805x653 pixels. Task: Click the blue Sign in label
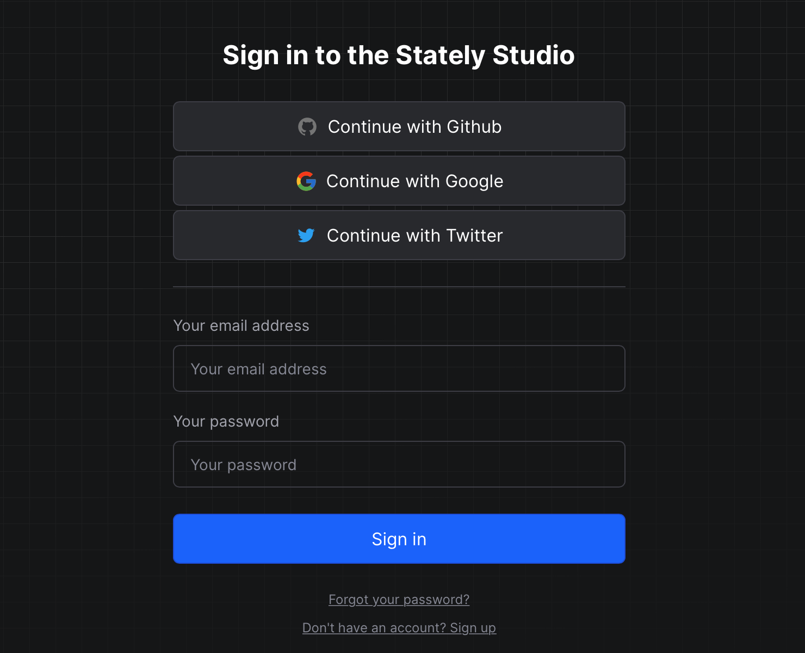[x=399, y=539]
